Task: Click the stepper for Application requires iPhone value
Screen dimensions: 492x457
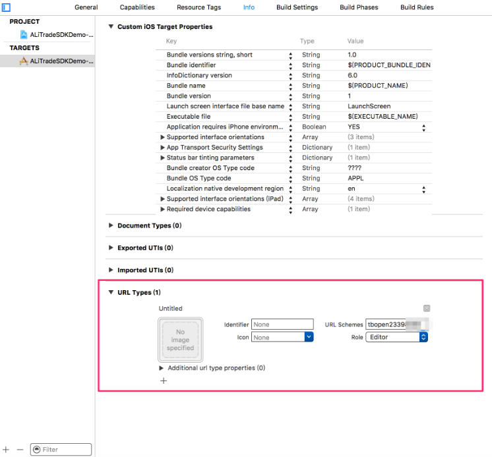Action: (x=423, y=127)
